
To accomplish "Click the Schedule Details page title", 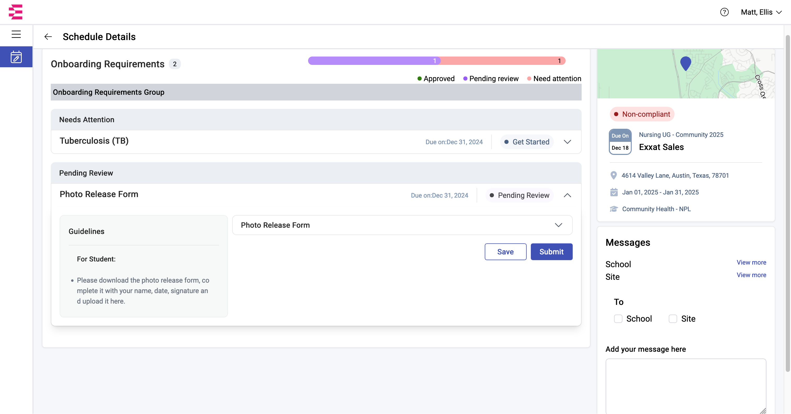I will (x=99, y=37).
